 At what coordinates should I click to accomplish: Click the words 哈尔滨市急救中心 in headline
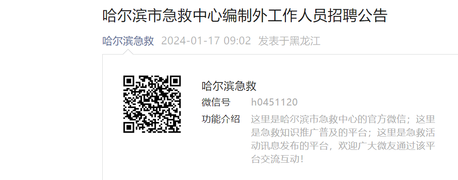pyautogui.click(x=163, y=15)
